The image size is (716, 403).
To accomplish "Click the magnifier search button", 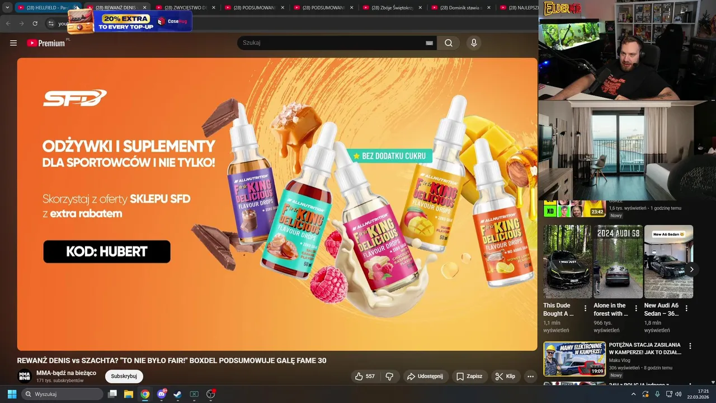I will pyautogui.click(x=449, y=43).
